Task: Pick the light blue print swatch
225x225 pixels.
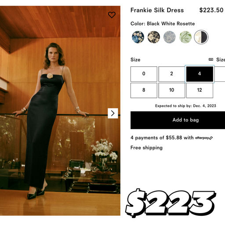Action: [170, 37]
